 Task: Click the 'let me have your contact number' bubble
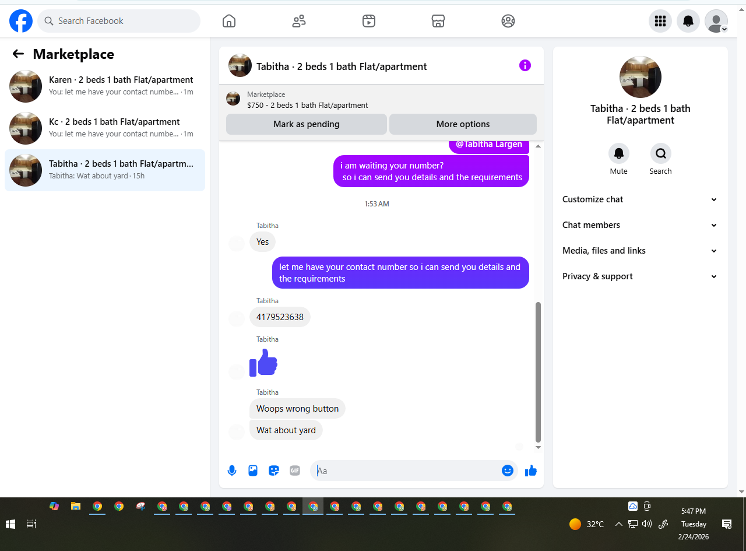[x=400, y=272]
